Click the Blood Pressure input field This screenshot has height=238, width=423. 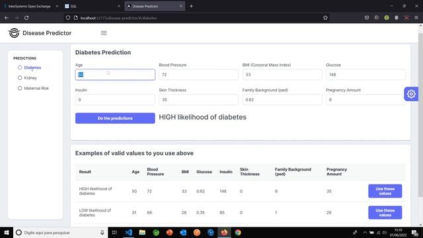click(198, 75)
